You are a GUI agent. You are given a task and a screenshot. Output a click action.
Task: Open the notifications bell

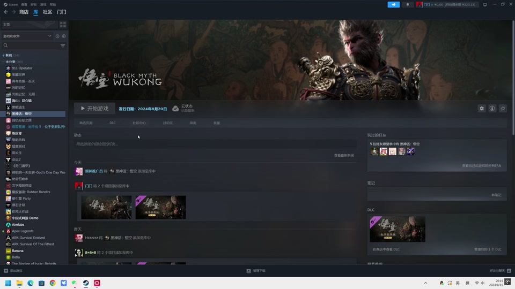pos(408,5)
